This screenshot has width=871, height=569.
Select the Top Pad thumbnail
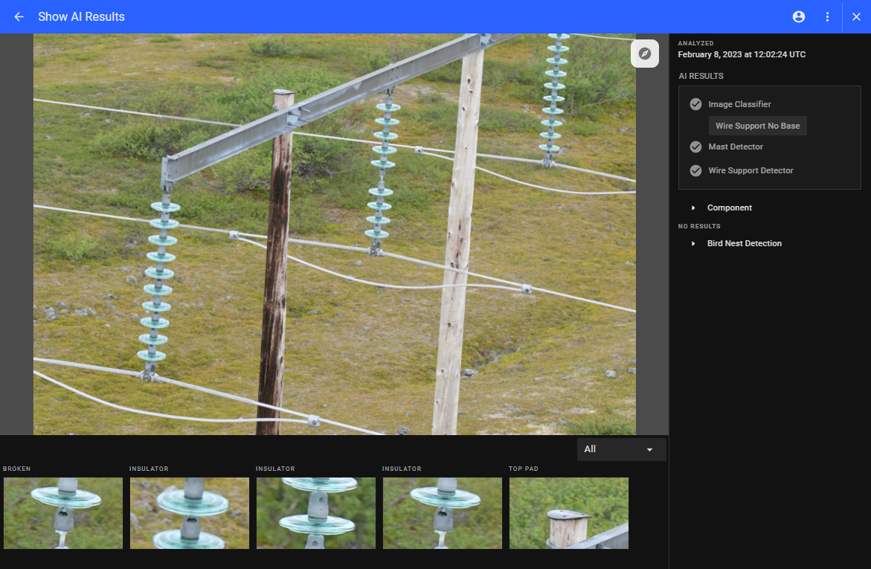[x=569, y=513]
